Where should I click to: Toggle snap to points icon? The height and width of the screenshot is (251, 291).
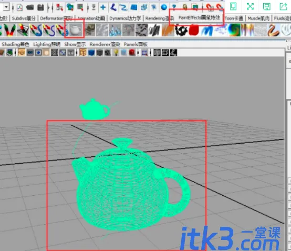123,7
